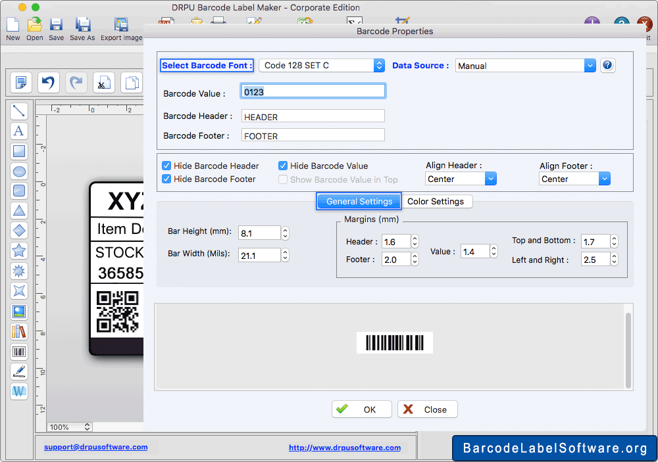Image resolution: width=658 pixels, height=462 pixels.
Task: Open the www.drpusoftware.com website link
Action: 345,448
